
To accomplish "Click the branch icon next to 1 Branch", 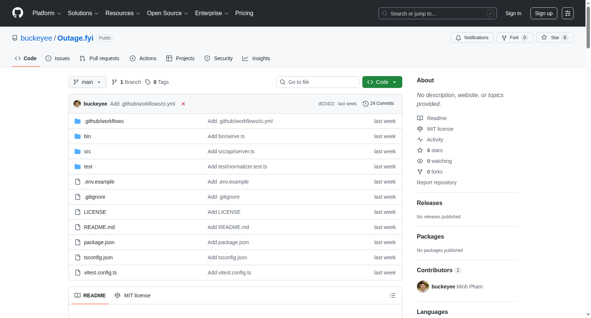I will pos(115,82).
